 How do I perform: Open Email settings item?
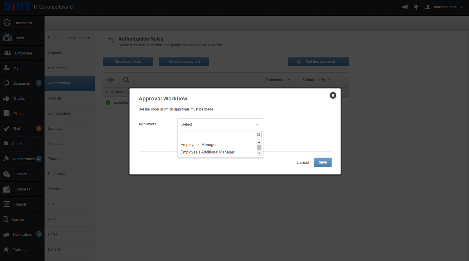click(x=69, y=234)
